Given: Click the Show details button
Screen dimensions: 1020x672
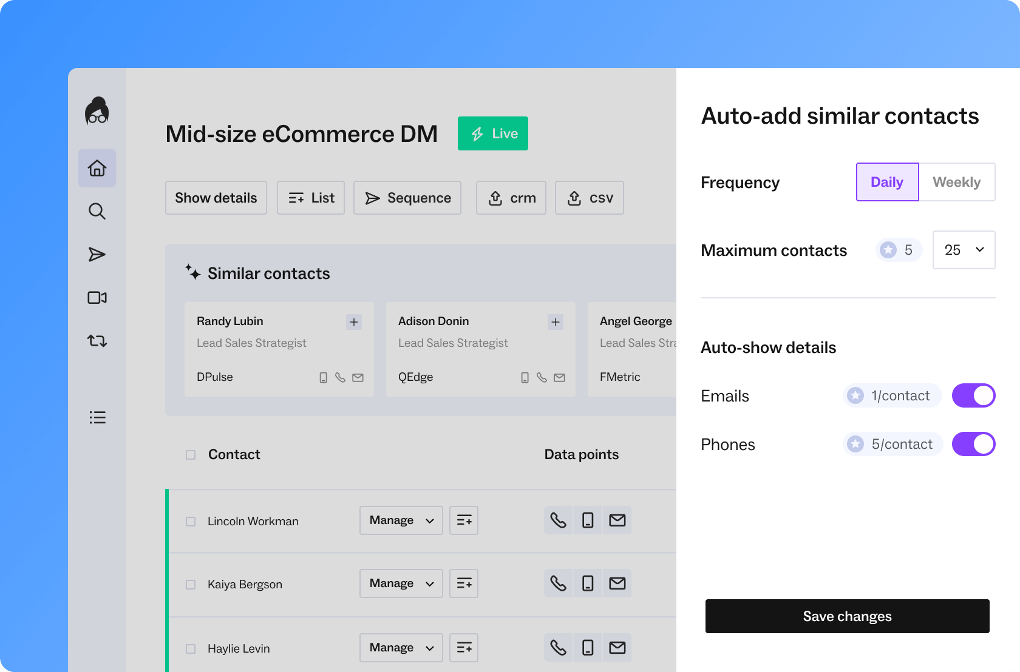Looking at the screenshot, I should coord(216,198).
